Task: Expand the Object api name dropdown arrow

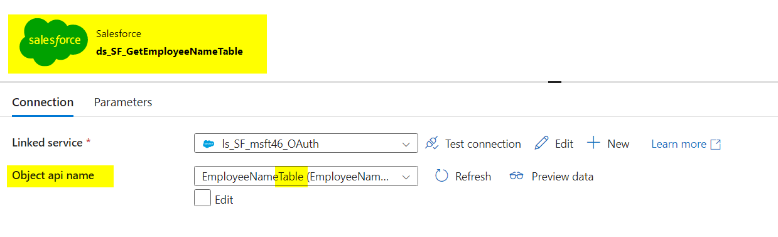Action: coord(406,177)
